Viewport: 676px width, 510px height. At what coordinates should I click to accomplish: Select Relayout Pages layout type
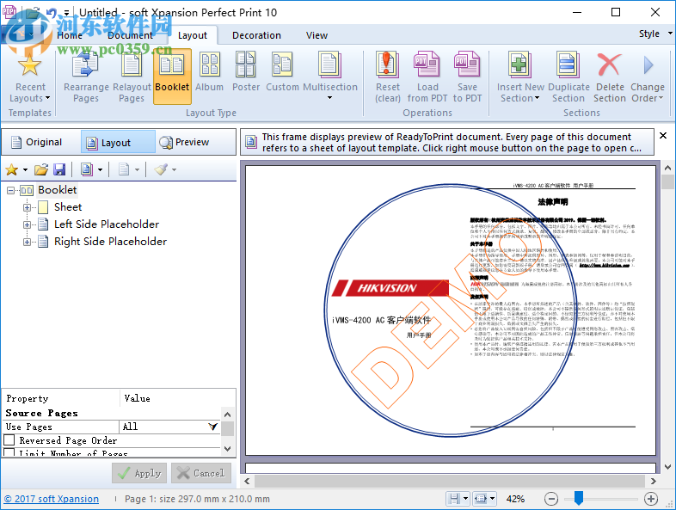point(132,77)
